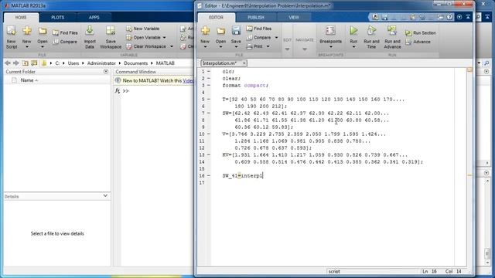Open the Video link in Command Window banner
Image resolution: width=495 pixels, height=278 pixels.
point(189,80)
